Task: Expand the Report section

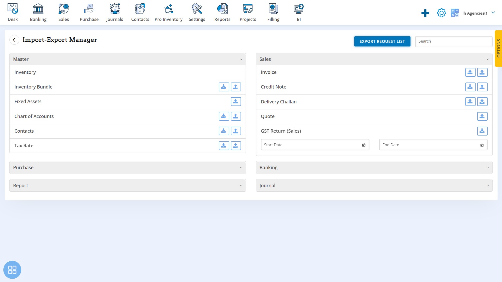Action: (241, 186)
